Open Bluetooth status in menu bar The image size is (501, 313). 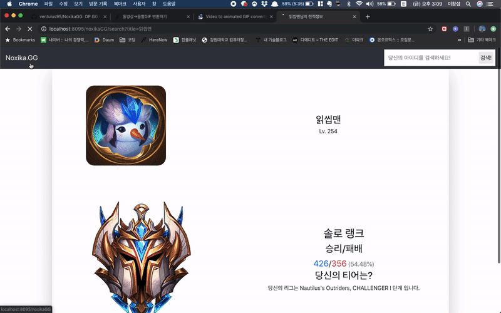pyautogui.click(x=349, y=4)
